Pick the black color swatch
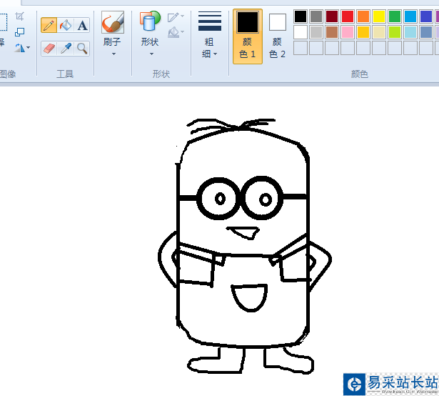The width and height of the screenshot is (439, 396). [301, 16]
